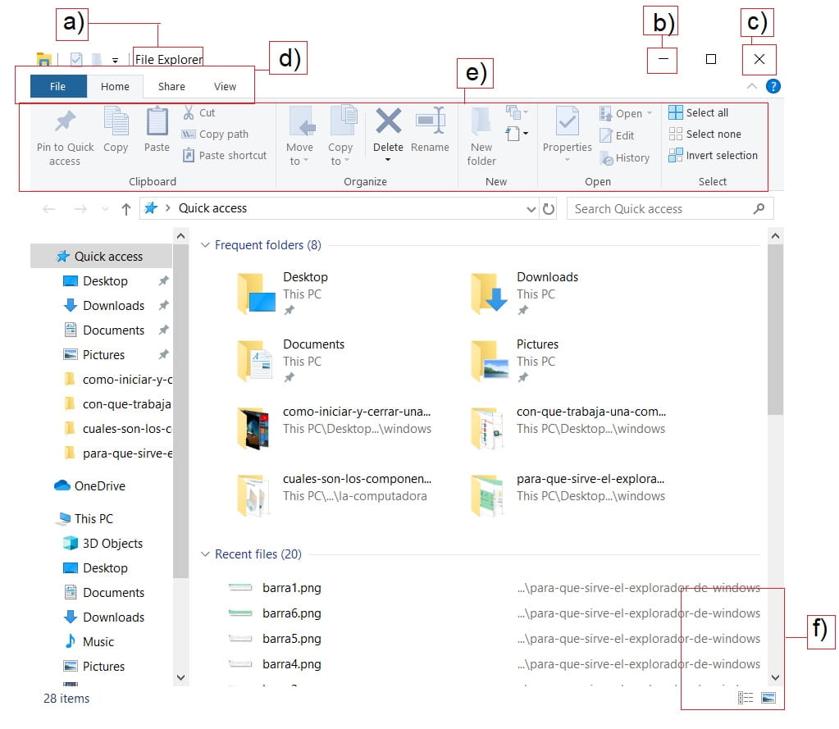The height and width of the screenshot is (729, 839).
Task: Click Edit in Open group
Action: [617, 136]
